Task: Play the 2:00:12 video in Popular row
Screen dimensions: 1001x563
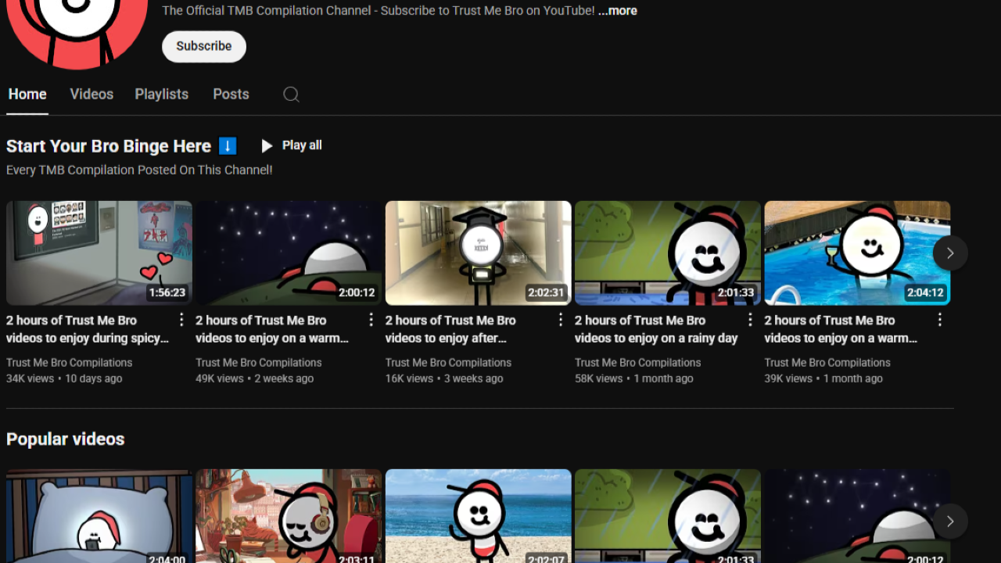Action: pyautogui.click(x=857, y=516)
